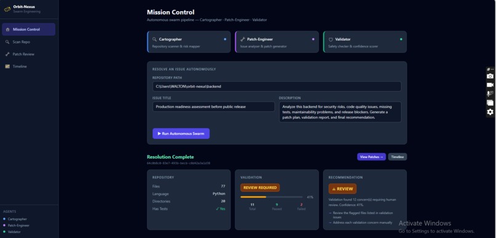
Task: Focus the Issue Title input field
Action: pos(214,106)
